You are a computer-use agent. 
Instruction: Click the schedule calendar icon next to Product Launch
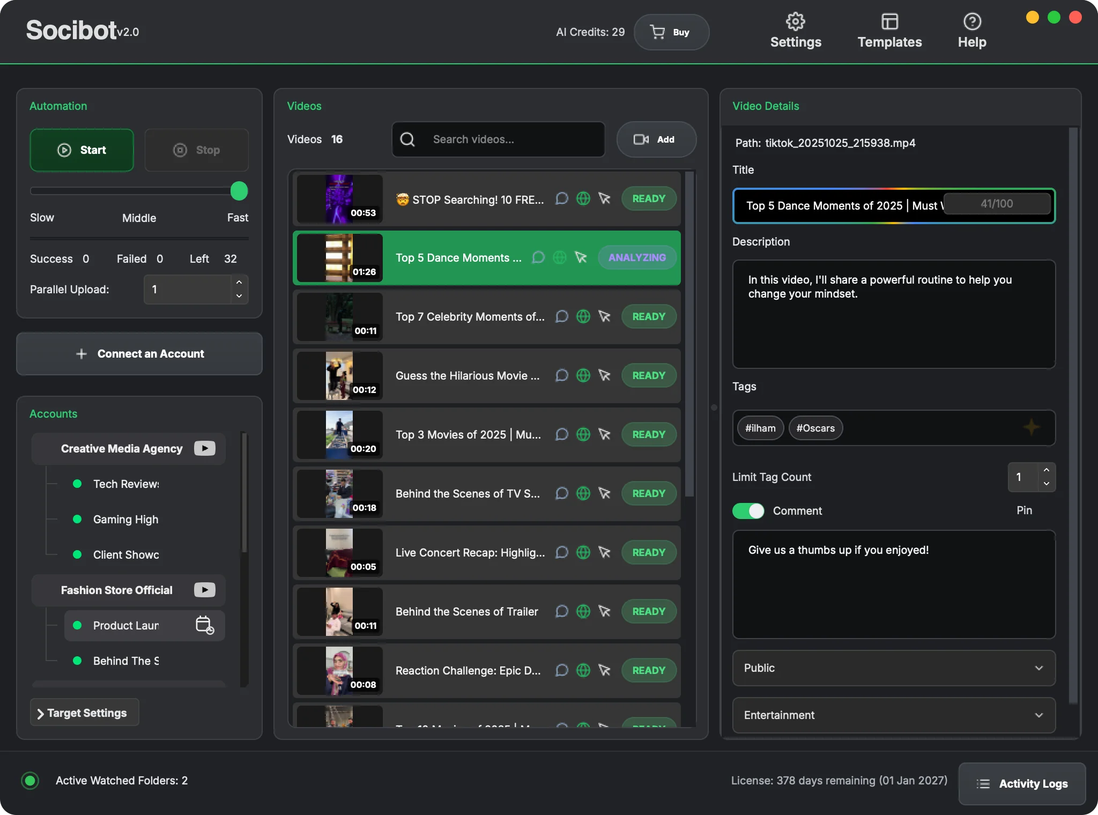point(204,625)
